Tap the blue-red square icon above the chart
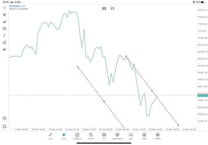The height and width of the screenshot is (145, 208). [x=104, y=8]
